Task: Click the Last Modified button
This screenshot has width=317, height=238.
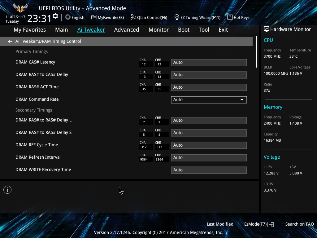Action: click(x=220, y=224)
